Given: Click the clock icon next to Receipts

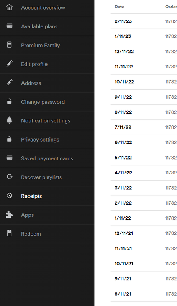Looking at the screenshot, I should [9, 195].
